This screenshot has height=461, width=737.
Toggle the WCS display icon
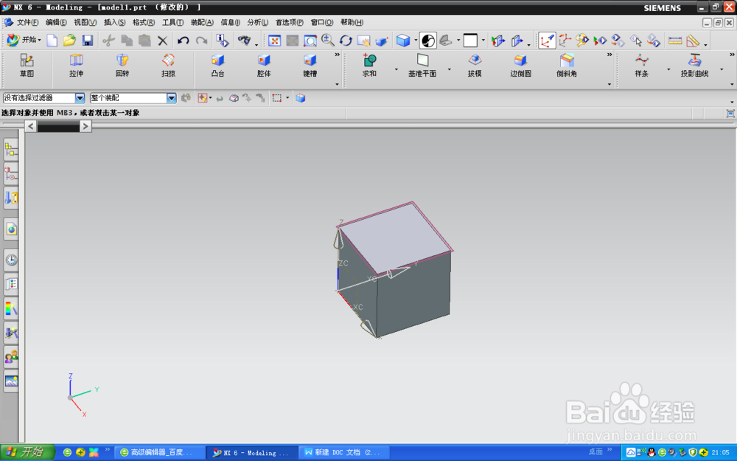coord(547,41)
